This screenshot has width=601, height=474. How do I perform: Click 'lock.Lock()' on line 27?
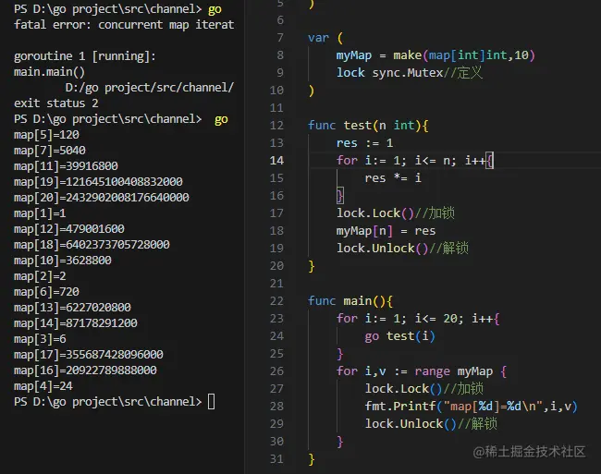[403, 389]
